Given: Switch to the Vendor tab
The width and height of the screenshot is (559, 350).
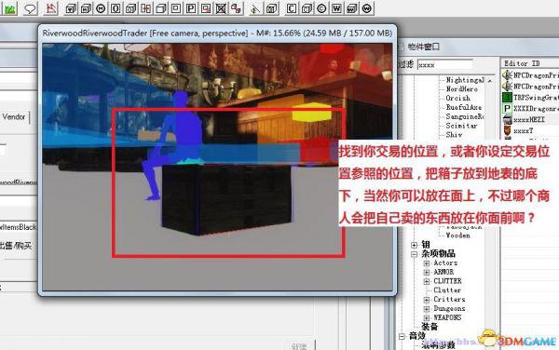Looking at the screenshot, I should pos(14,116).
